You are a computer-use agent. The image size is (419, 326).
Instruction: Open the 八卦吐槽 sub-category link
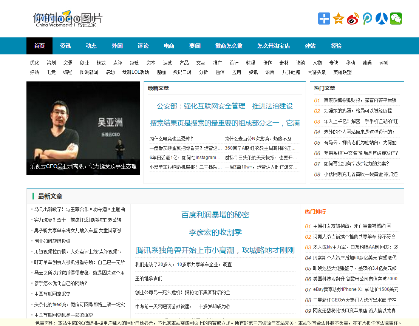(x=291, y=72)
